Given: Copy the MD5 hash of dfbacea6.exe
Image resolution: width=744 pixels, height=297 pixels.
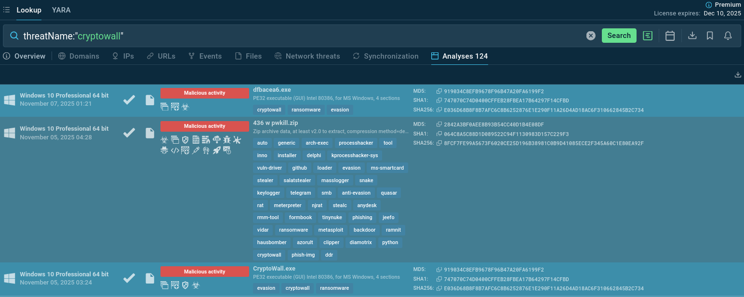Looking at the screenshot, I should (x=439, y=91).
